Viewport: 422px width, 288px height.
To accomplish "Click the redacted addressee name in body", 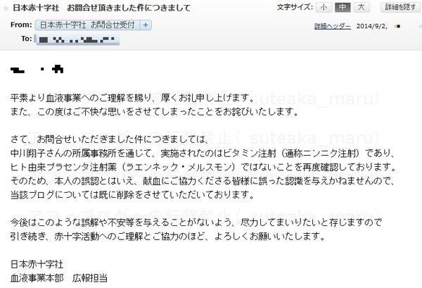I will [37, 69].
